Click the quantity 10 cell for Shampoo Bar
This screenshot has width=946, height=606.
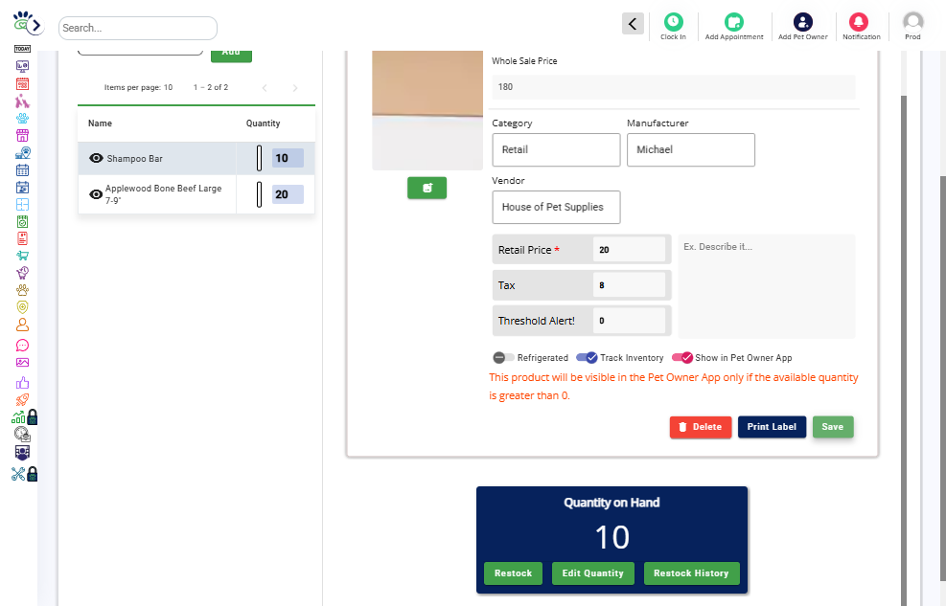pyautogui.click(x=288, y=158)
